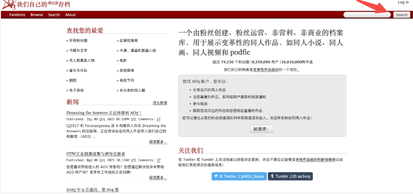Click 阅读更多 under the Dreaming the Answers post
The image size is (413, 194).
[x=158, y=142]
